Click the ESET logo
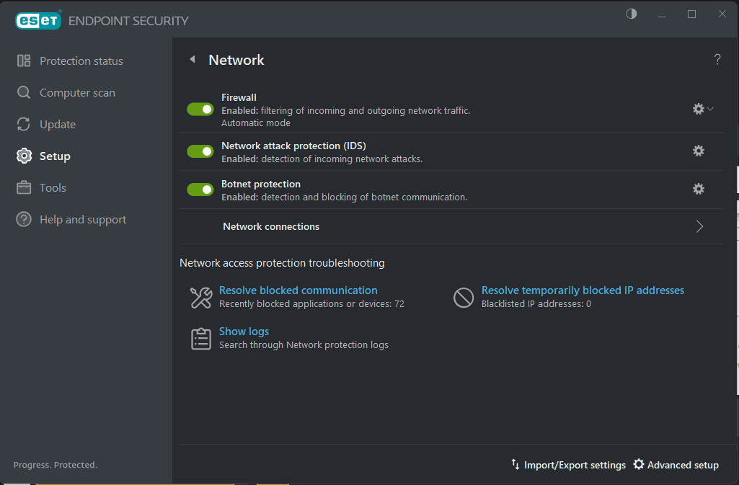 click(38, 20)
